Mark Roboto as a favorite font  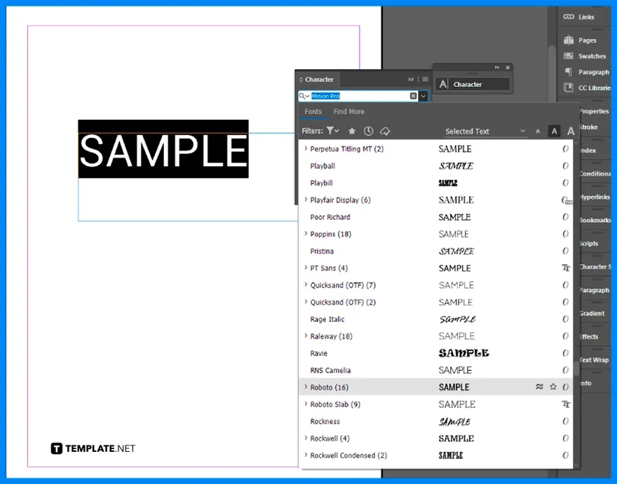point(553,386)
